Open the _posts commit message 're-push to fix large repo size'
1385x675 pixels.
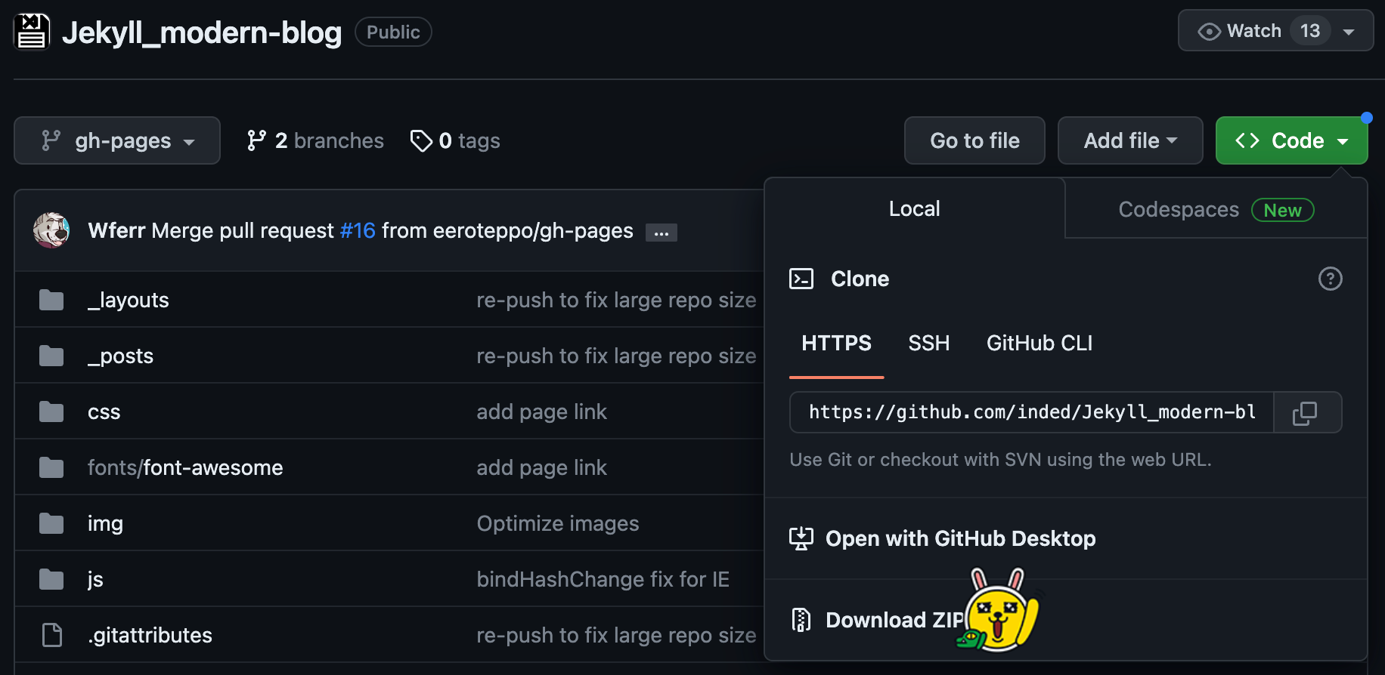click(x=616, y=356)
